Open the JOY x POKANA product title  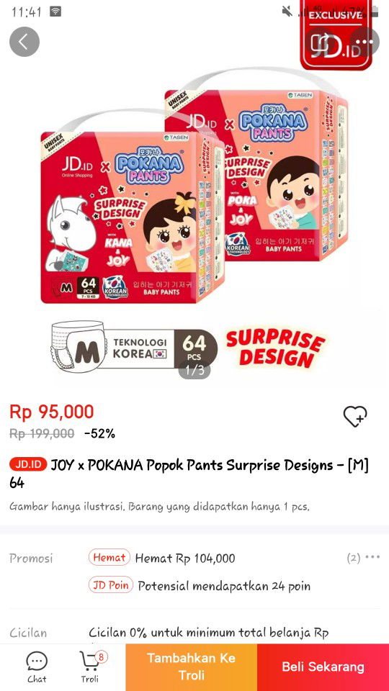pyautogui.click(x=189, y=474)
